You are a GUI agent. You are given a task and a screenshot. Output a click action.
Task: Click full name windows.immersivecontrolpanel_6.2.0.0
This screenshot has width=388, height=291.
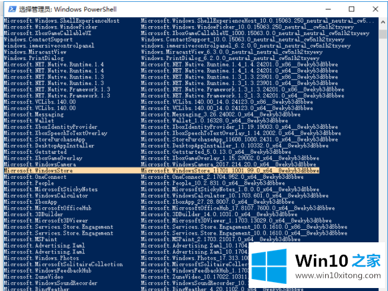point(246,46)
